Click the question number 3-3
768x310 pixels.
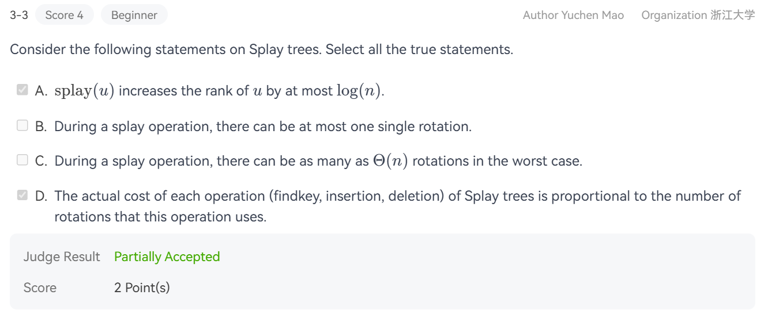tap(18, 16)
